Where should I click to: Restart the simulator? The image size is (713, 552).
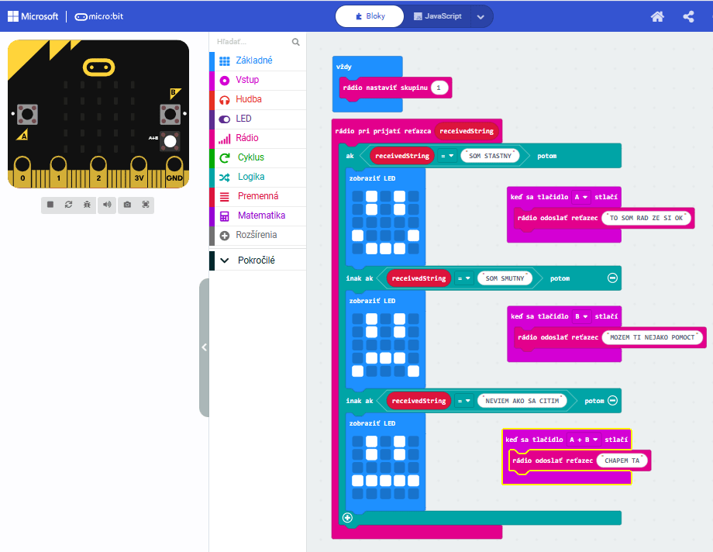[69, 205]
